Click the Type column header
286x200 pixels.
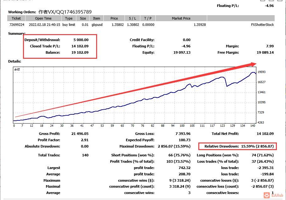pos(68,18)
